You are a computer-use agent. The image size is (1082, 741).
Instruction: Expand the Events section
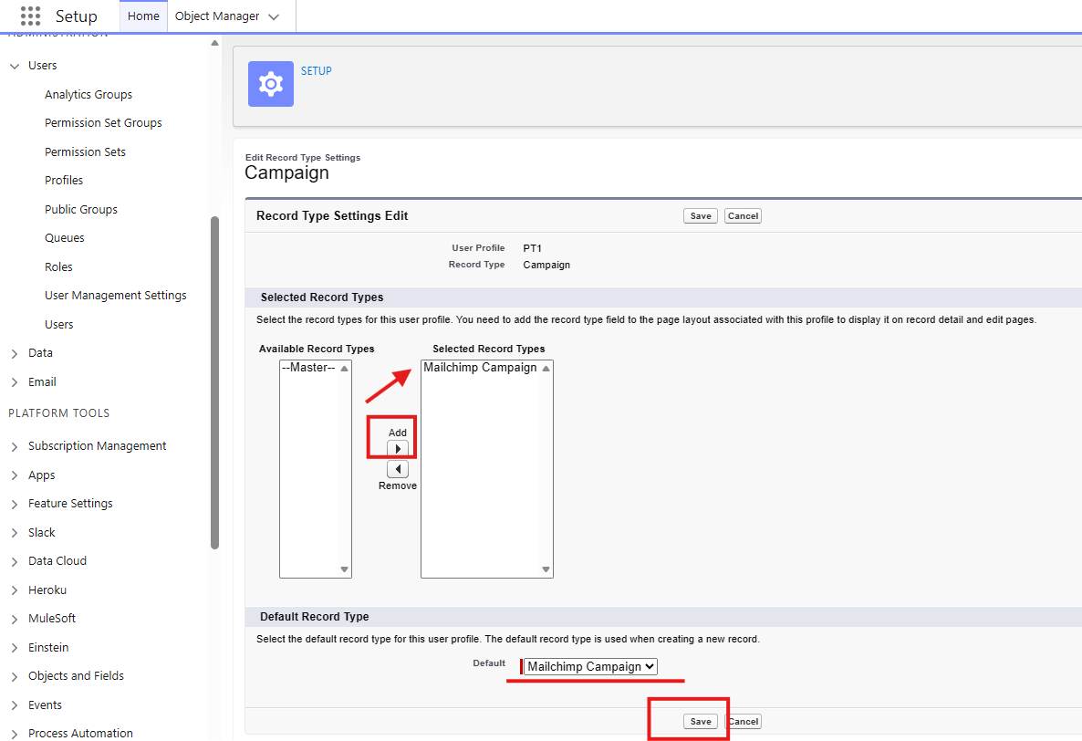coord(15,705)
